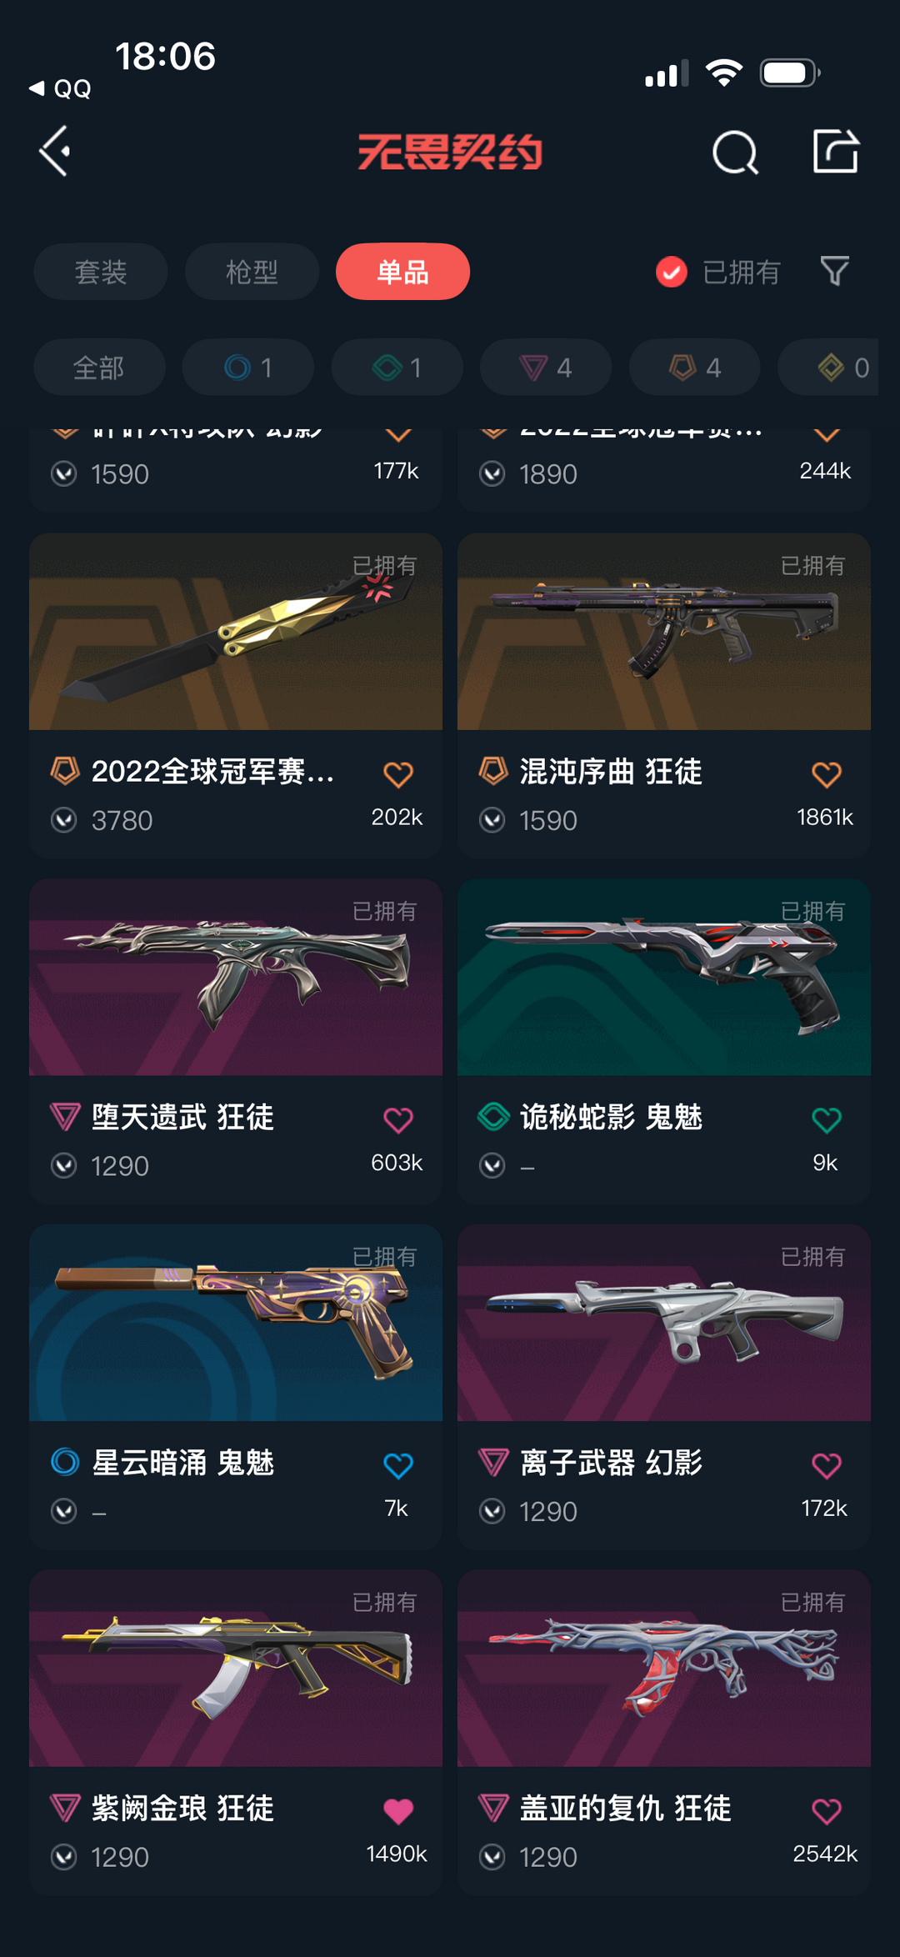Select the 单品 tab
The image size is (900, 1957).
402,272
